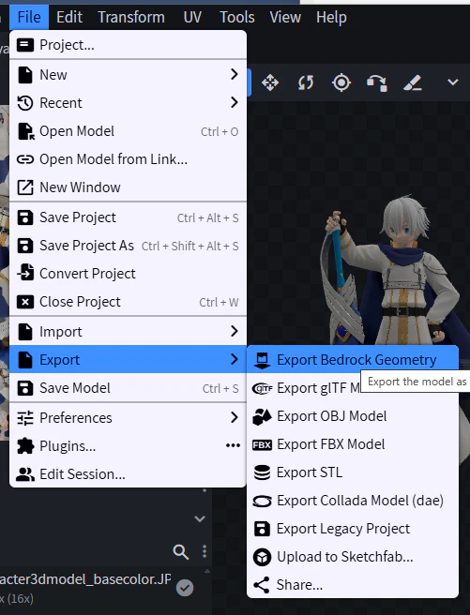Expand the toolbar overflow chevron
470x615 pixels.
pos(453,82)
